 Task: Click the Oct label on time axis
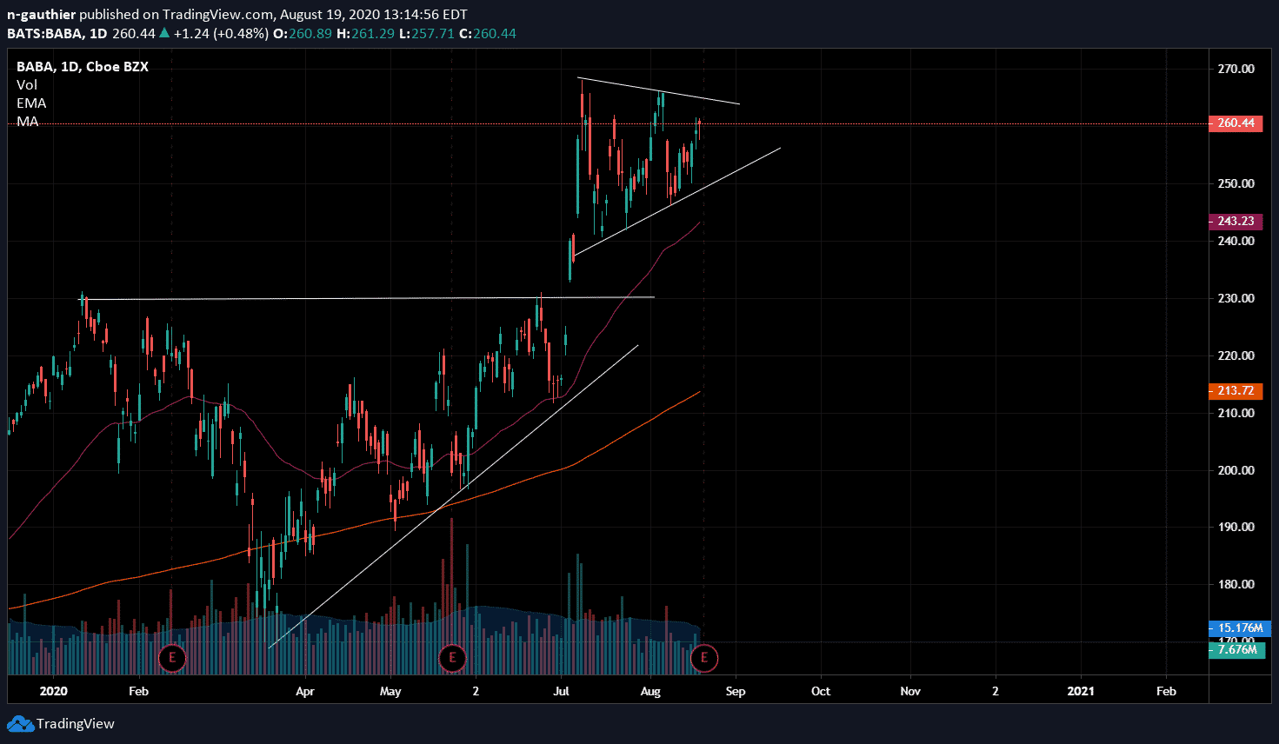(x=821, y=692)
